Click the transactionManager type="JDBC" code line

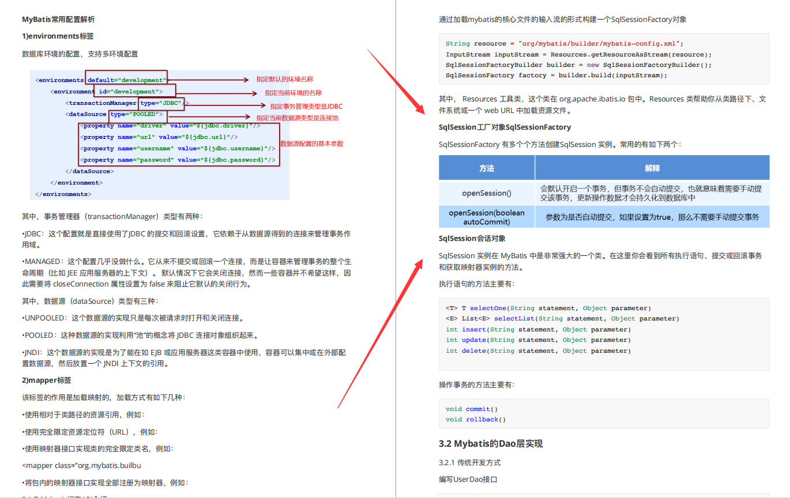[x=127, y=103]
